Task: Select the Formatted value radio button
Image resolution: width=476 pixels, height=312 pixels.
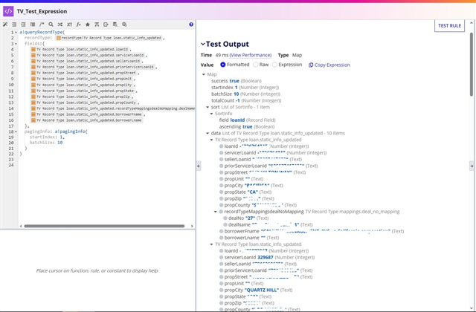Action: click(x=224, y=65)
